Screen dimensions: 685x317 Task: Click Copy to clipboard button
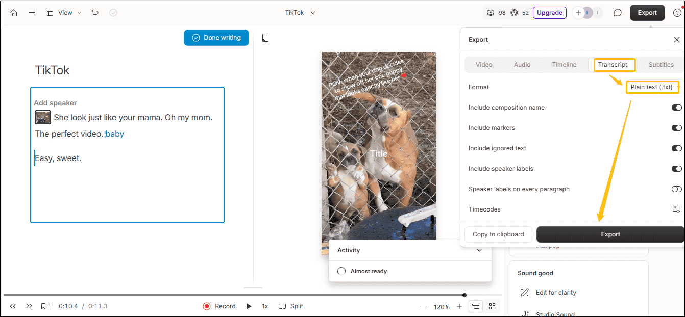(x=498, y=234)
